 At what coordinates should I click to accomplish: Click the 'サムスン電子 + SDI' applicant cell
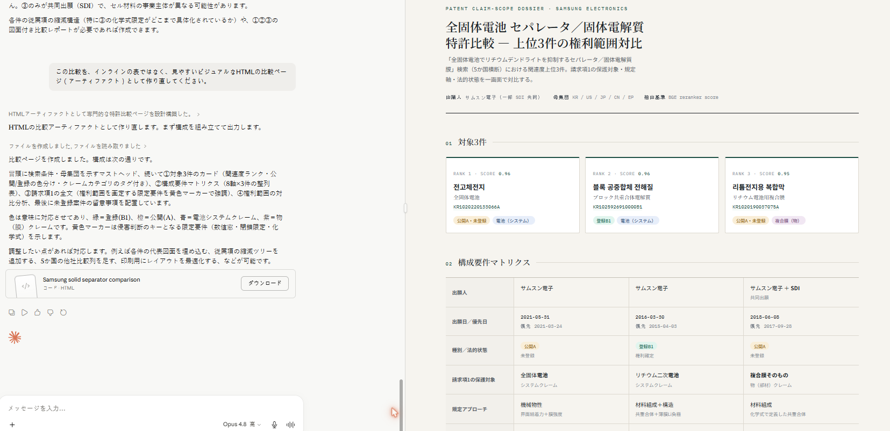coord(801,292)
